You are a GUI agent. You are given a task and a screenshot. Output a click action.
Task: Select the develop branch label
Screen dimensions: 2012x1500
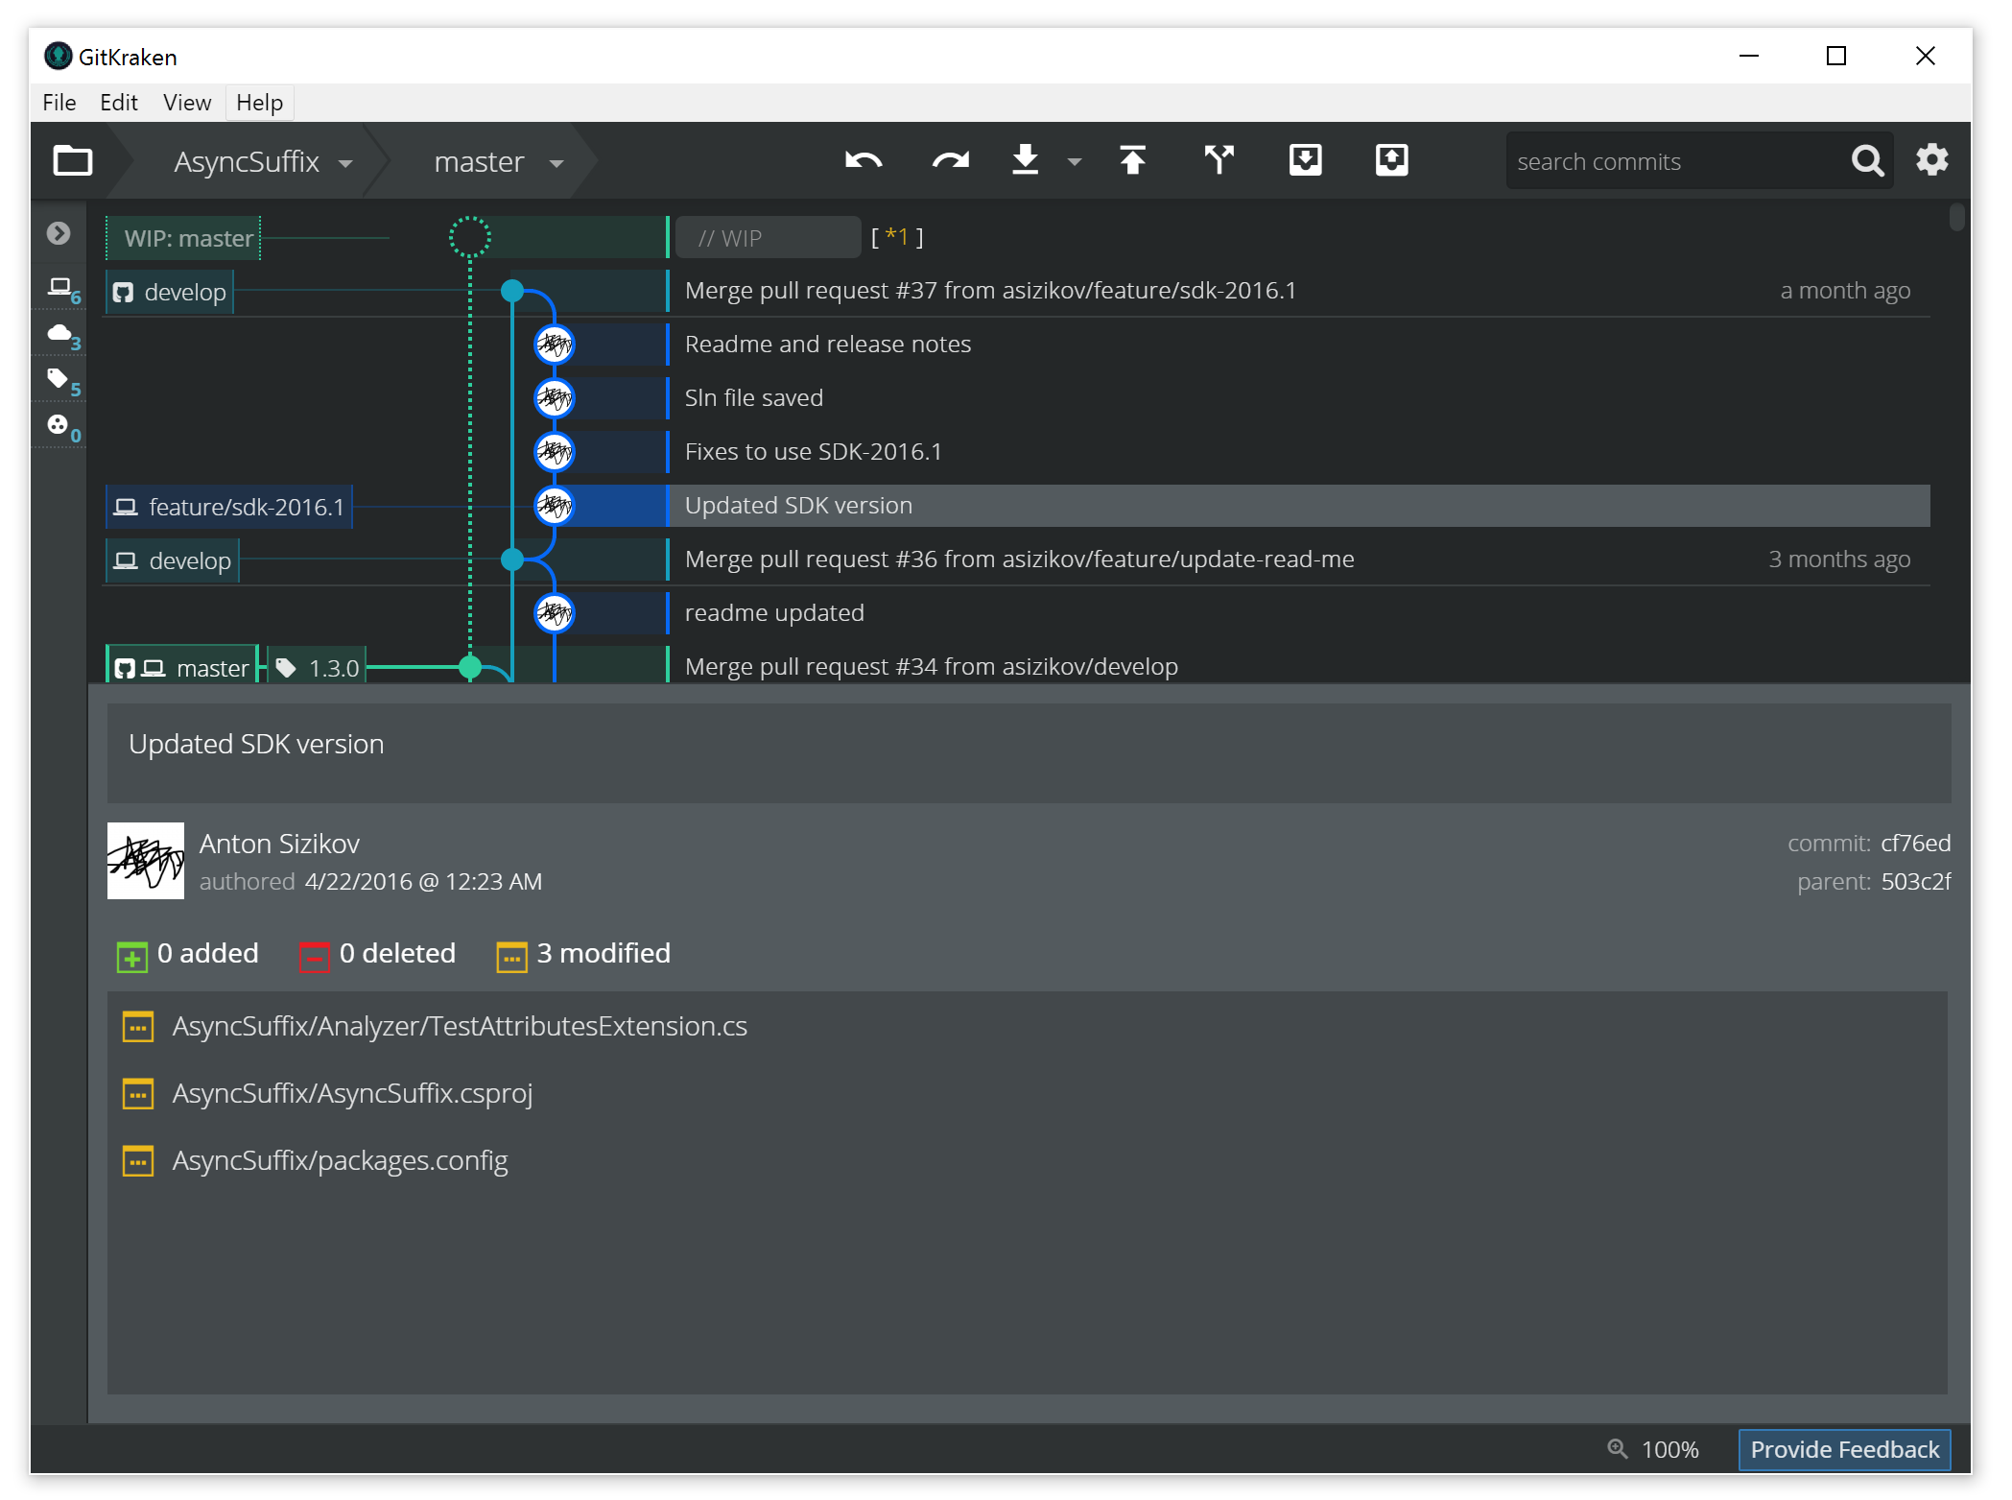point(169,292)
